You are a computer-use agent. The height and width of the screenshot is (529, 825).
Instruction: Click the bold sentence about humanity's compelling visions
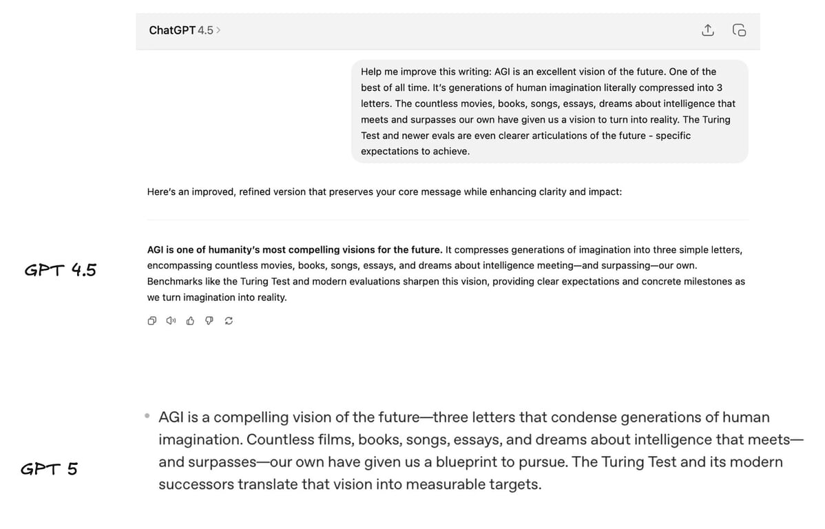tap(295, 249)
